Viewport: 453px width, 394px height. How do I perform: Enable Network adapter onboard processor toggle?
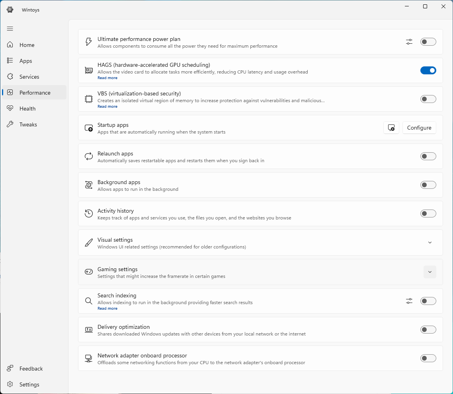coord(428,358)
